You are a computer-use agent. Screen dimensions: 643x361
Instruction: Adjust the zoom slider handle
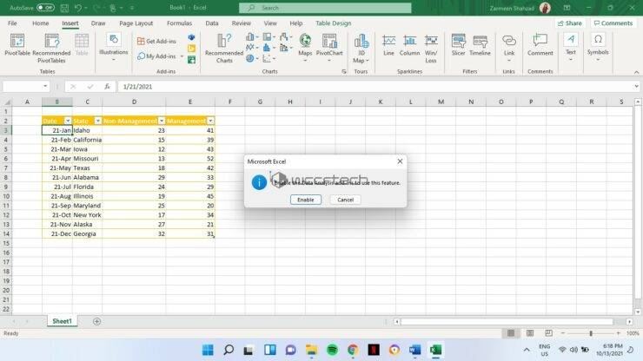click(x=591, y=333)
